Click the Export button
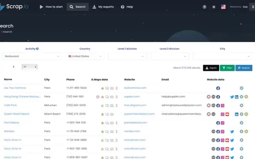Image resolution: width=255 pixels, height=159 pixels. pos(211,68)
